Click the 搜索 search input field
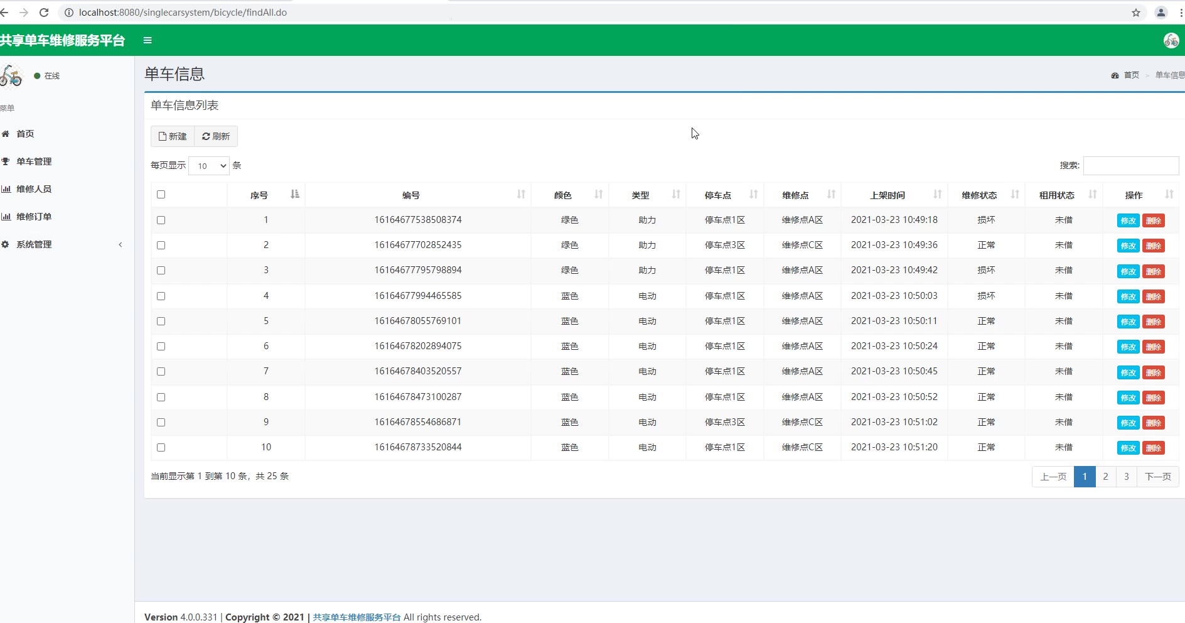The width and height of the screenshot is (1185, 623). point(1130,166)
